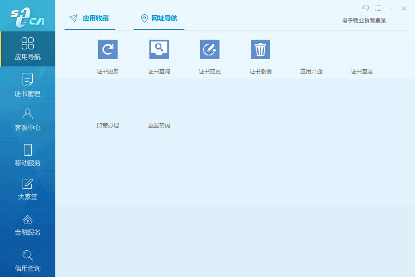Viewport: 415px width, 277px height.
Task: Click the 证书撤销 text label
Action: click(x=261, y=71)
